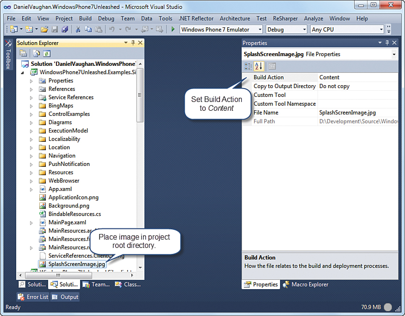Click the Save toolbar icon
Screen dimensions: 405x316
(x=55, y=29)
